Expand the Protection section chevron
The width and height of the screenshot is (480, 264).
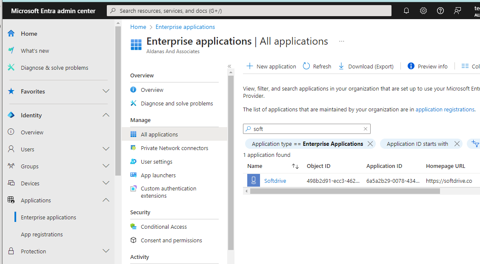click(x=106, y=251)
